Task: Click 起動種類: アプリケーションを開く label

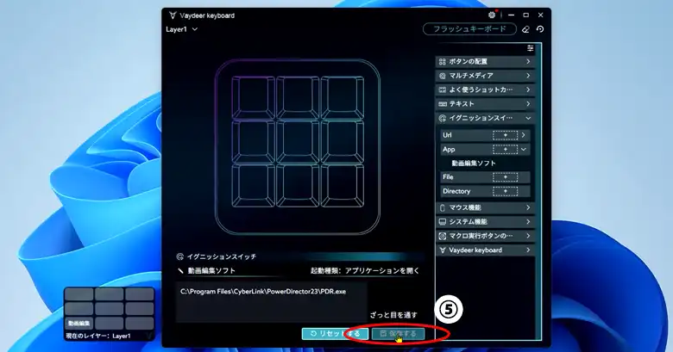Action: 365,270
